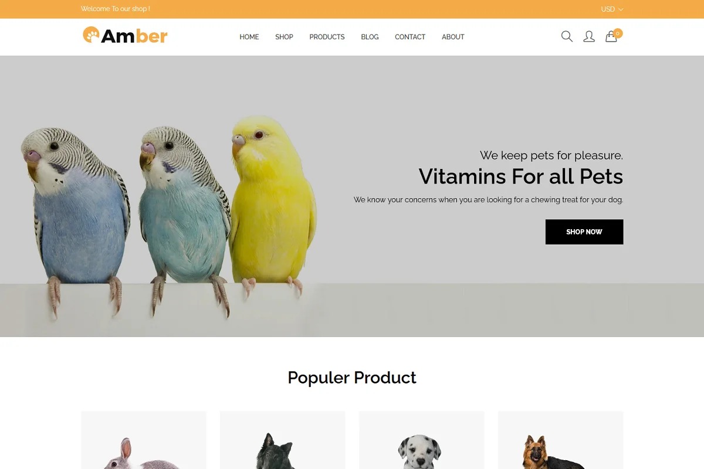
Task: Open the shopping cart bag icon
Action: 611,37
